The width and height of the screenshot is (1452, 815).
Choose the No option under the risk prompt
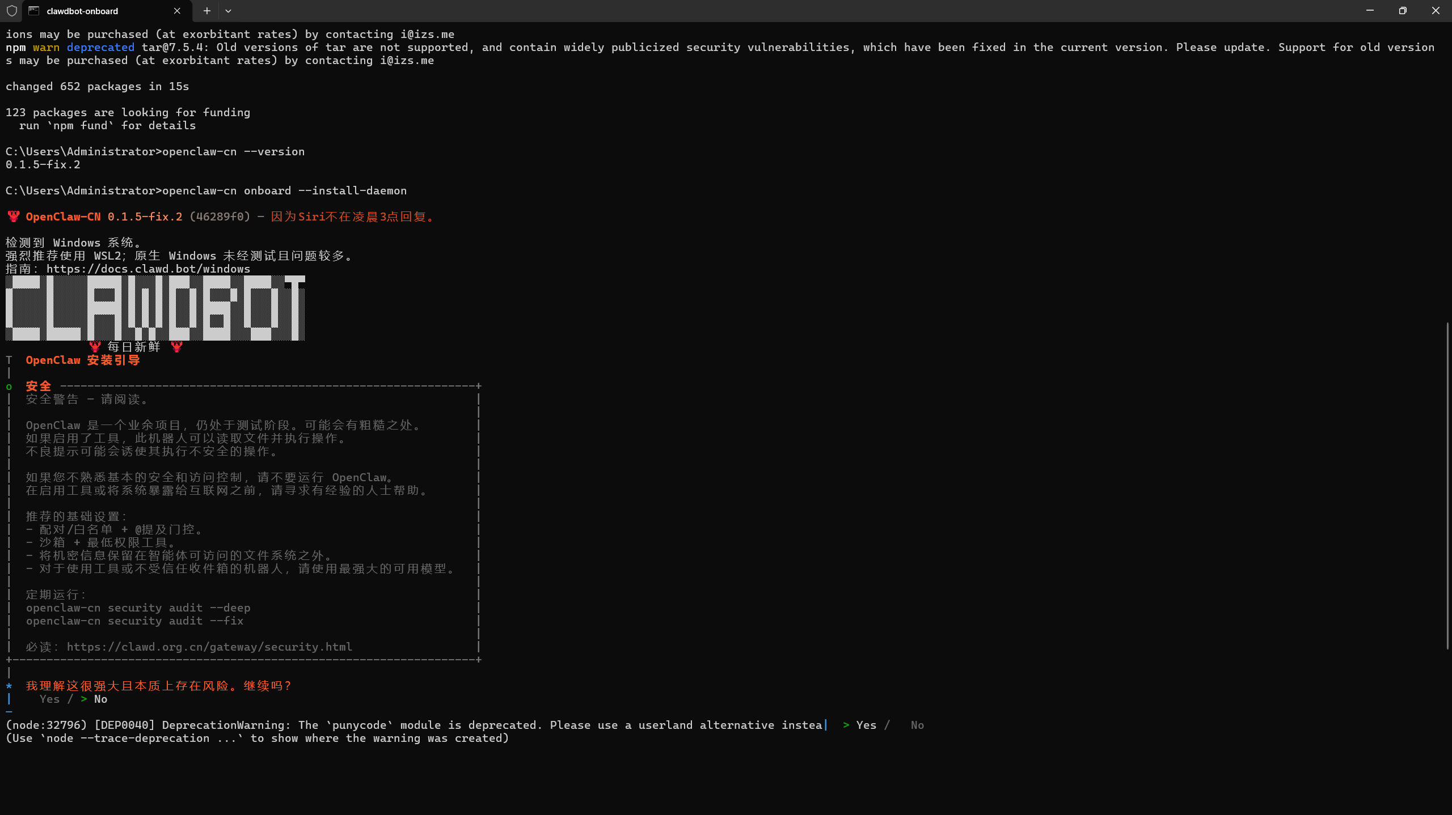(101, 699)
